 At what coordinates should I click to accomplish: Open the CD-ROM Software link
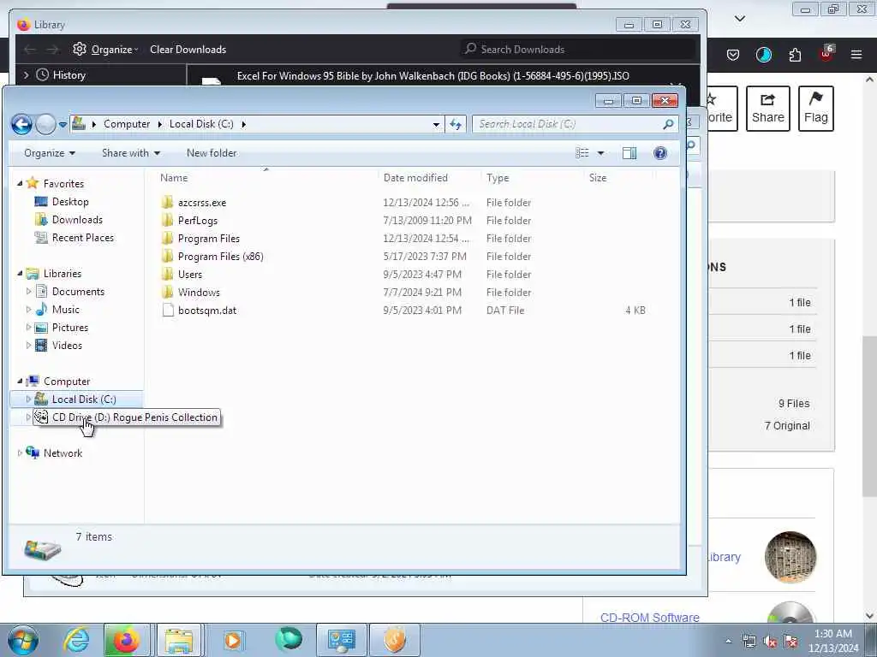[649, 618]
